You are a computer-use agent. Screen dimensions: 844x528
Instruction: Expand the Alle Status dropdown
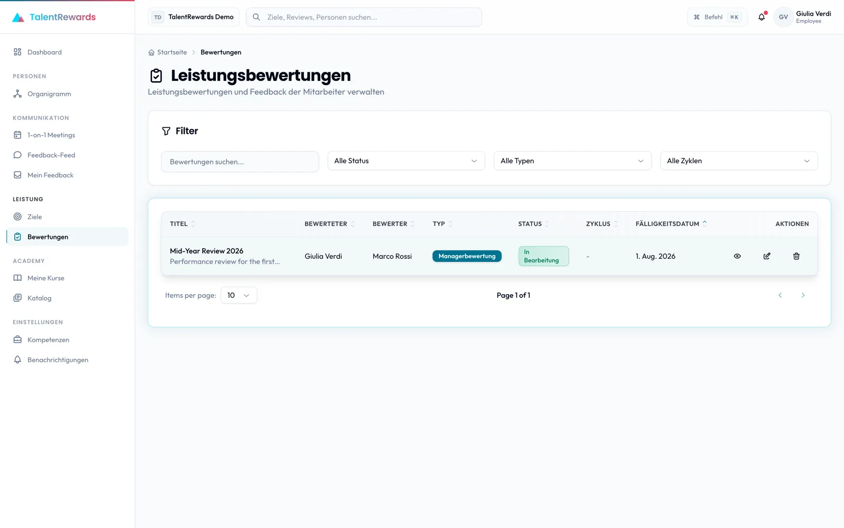(406, 161)
